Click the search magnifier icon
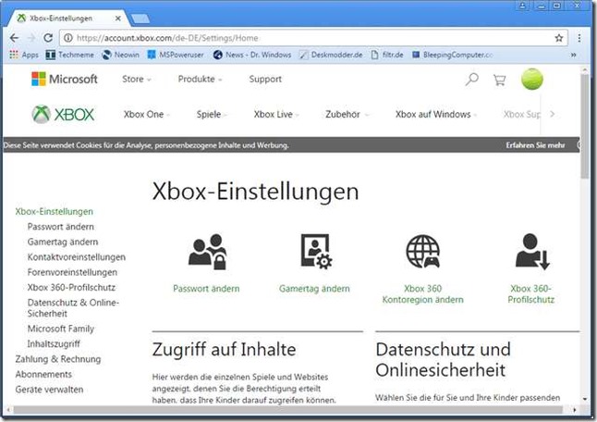Screen dimensions: 597x422 click(471, 79)
